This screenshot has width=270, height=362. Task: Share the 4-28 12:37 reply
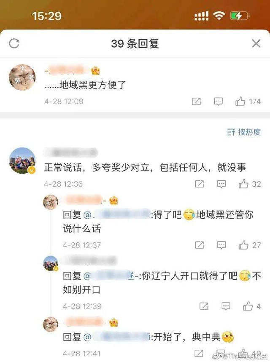point(200,245)
